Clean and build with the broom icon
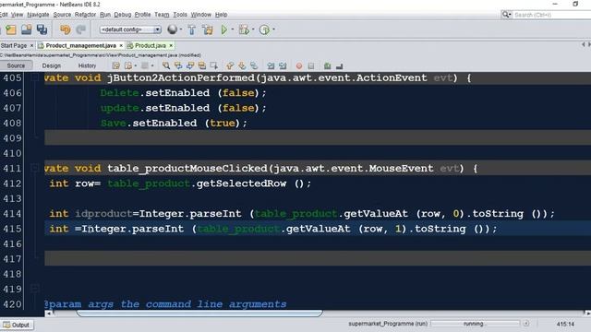 (x=207, y=30)
